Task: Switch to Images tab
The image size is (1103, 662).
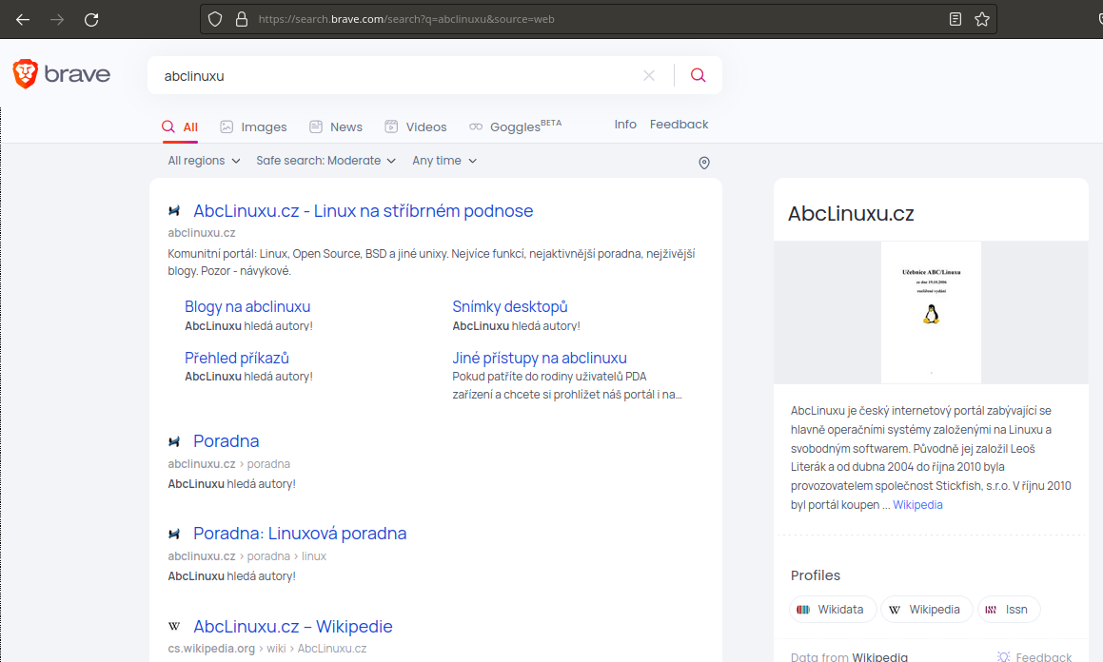Action: [253, 127]
